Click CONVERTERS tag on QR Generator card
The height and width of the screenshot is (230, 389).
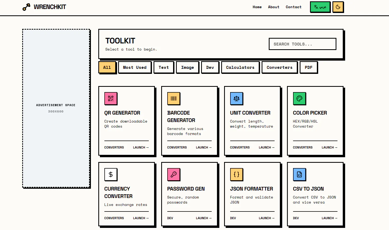point(114,147)
